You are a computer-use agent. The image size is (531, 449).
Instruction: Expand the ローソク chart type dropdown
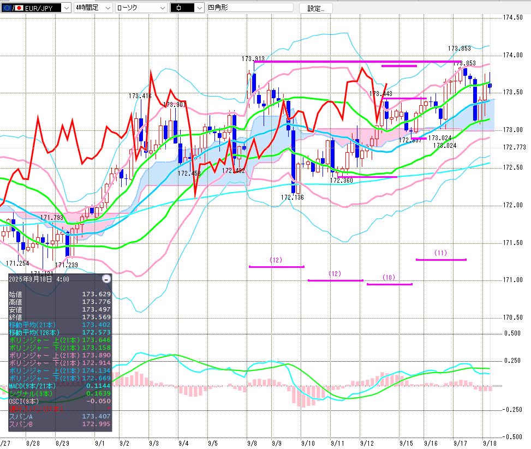point(163,8)
